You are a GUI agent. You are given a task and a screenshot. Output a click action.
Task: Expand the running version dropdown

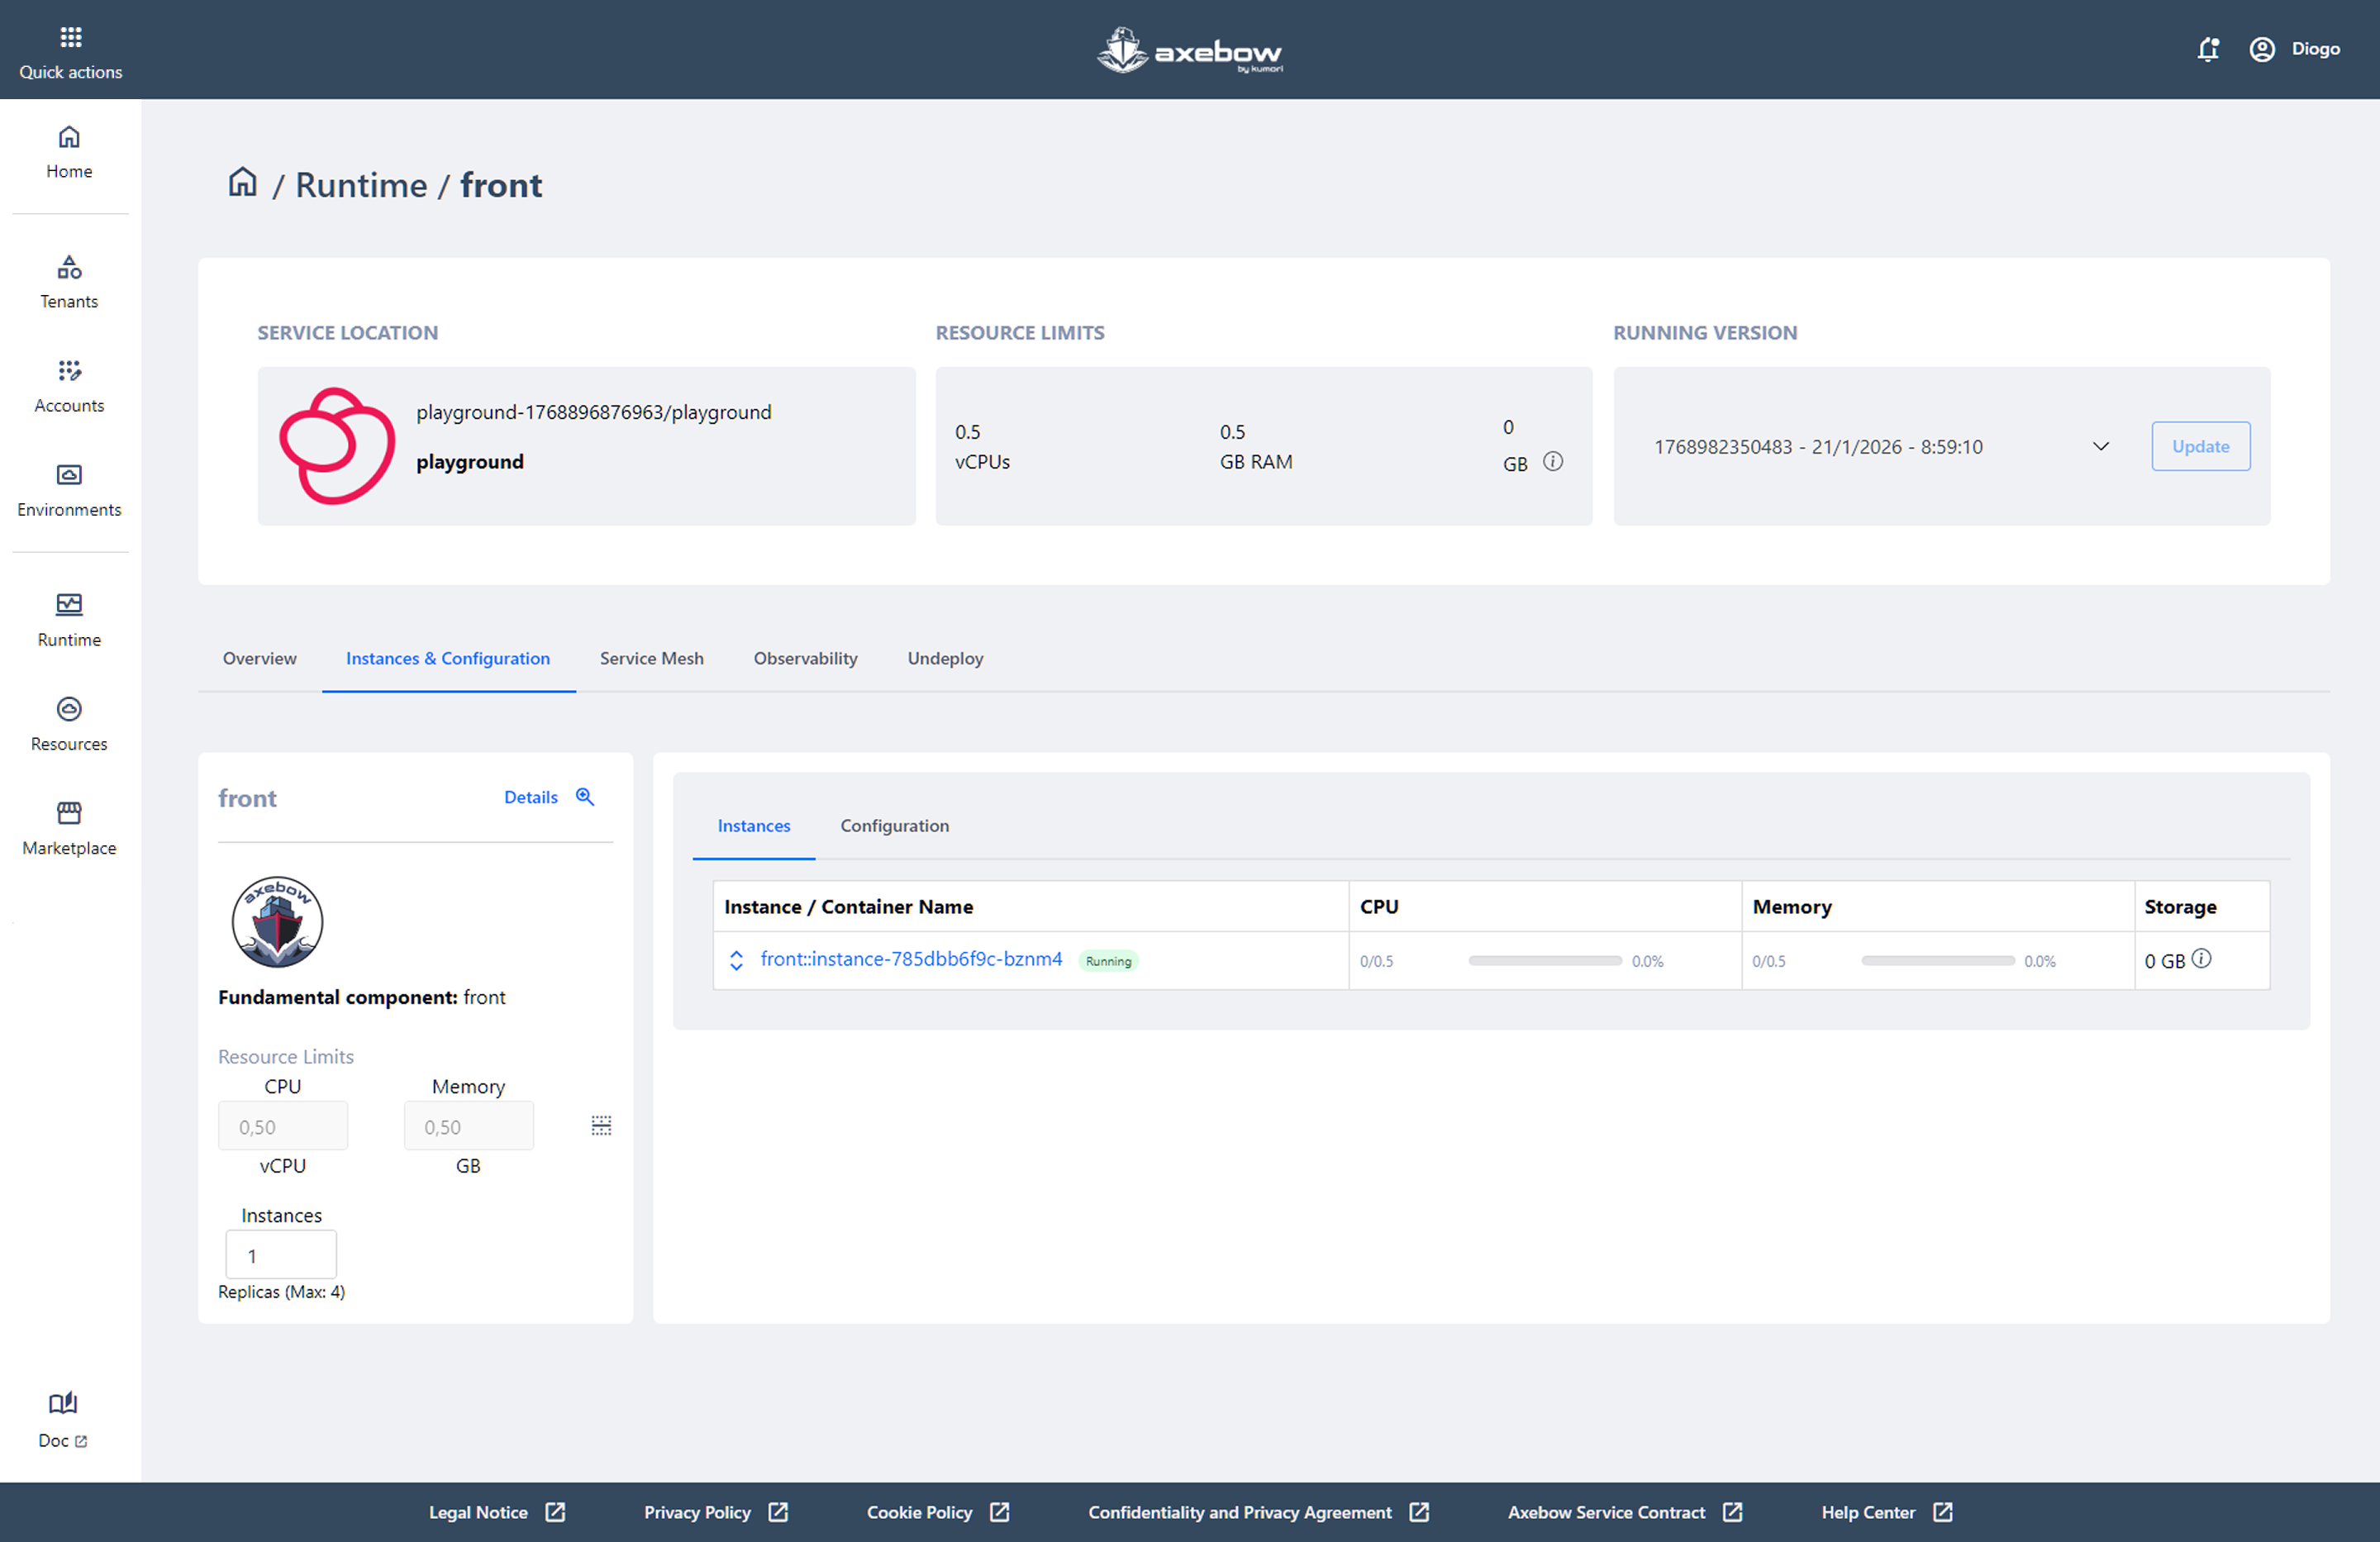[x=2100, y=446]
